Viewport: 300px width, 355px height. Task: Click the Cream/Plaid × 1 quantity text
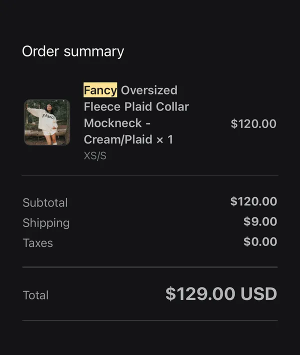click(128, 139)
